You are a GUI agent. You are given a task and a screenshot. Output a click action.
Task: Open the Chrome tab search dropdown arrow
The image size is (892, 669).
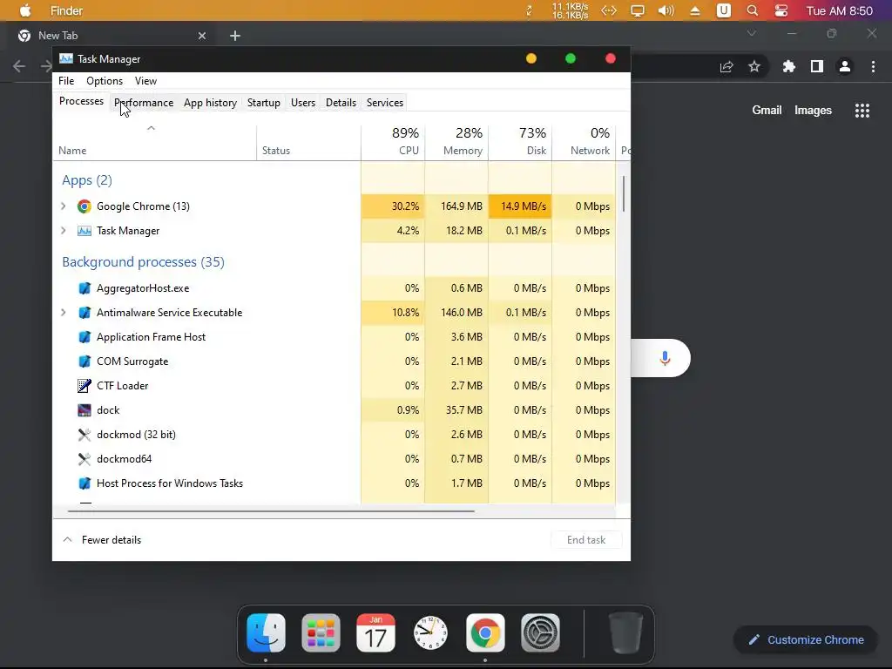(752, 34)
